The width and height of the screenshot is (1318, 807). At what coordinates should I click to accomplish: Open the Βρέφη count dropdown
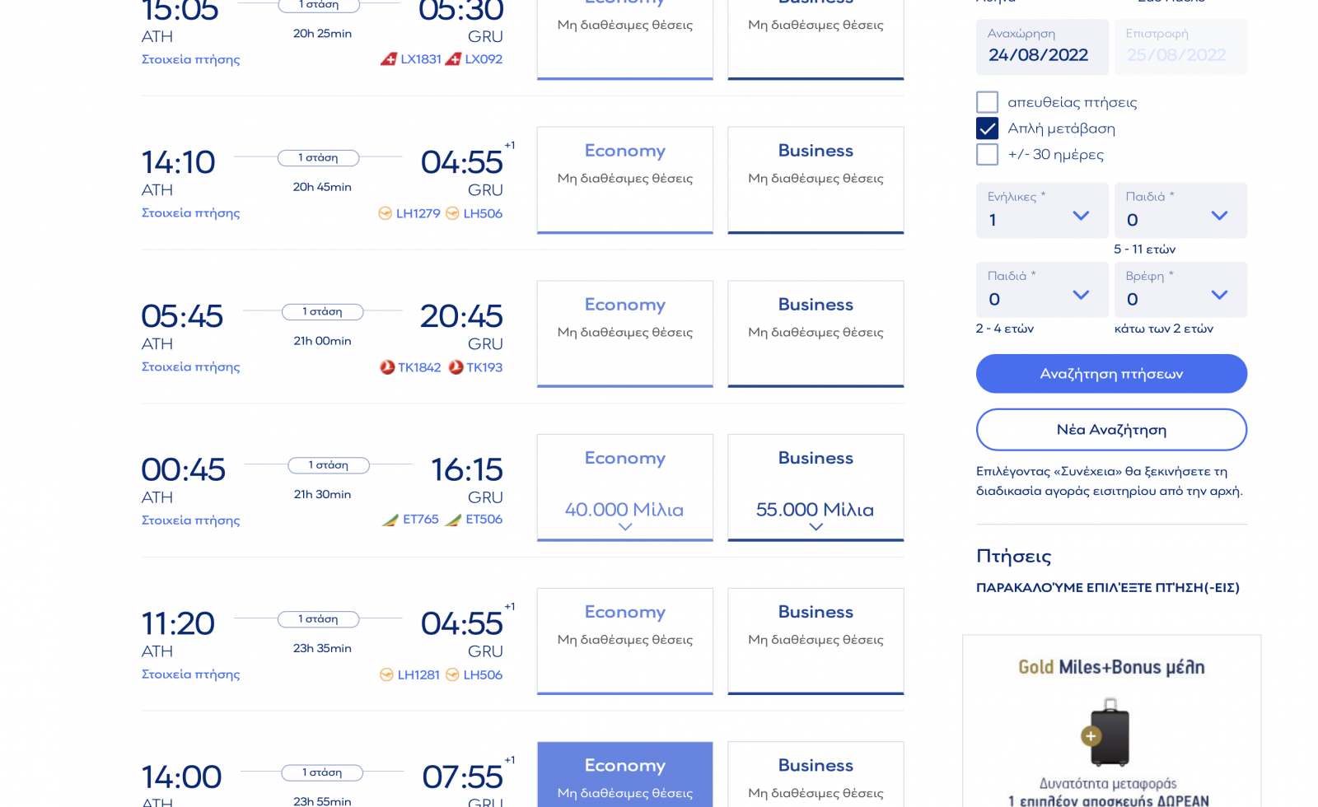(x=1180, y=289)
